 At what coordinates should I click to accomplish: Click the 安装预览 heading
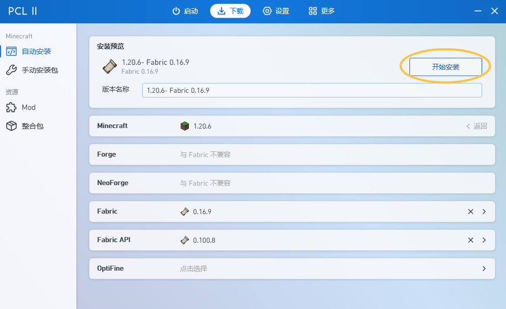(111, 47)
